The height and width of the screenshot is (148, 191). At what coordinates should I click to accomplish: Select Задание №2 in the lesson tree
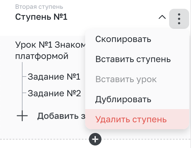[x=54, y=93]
